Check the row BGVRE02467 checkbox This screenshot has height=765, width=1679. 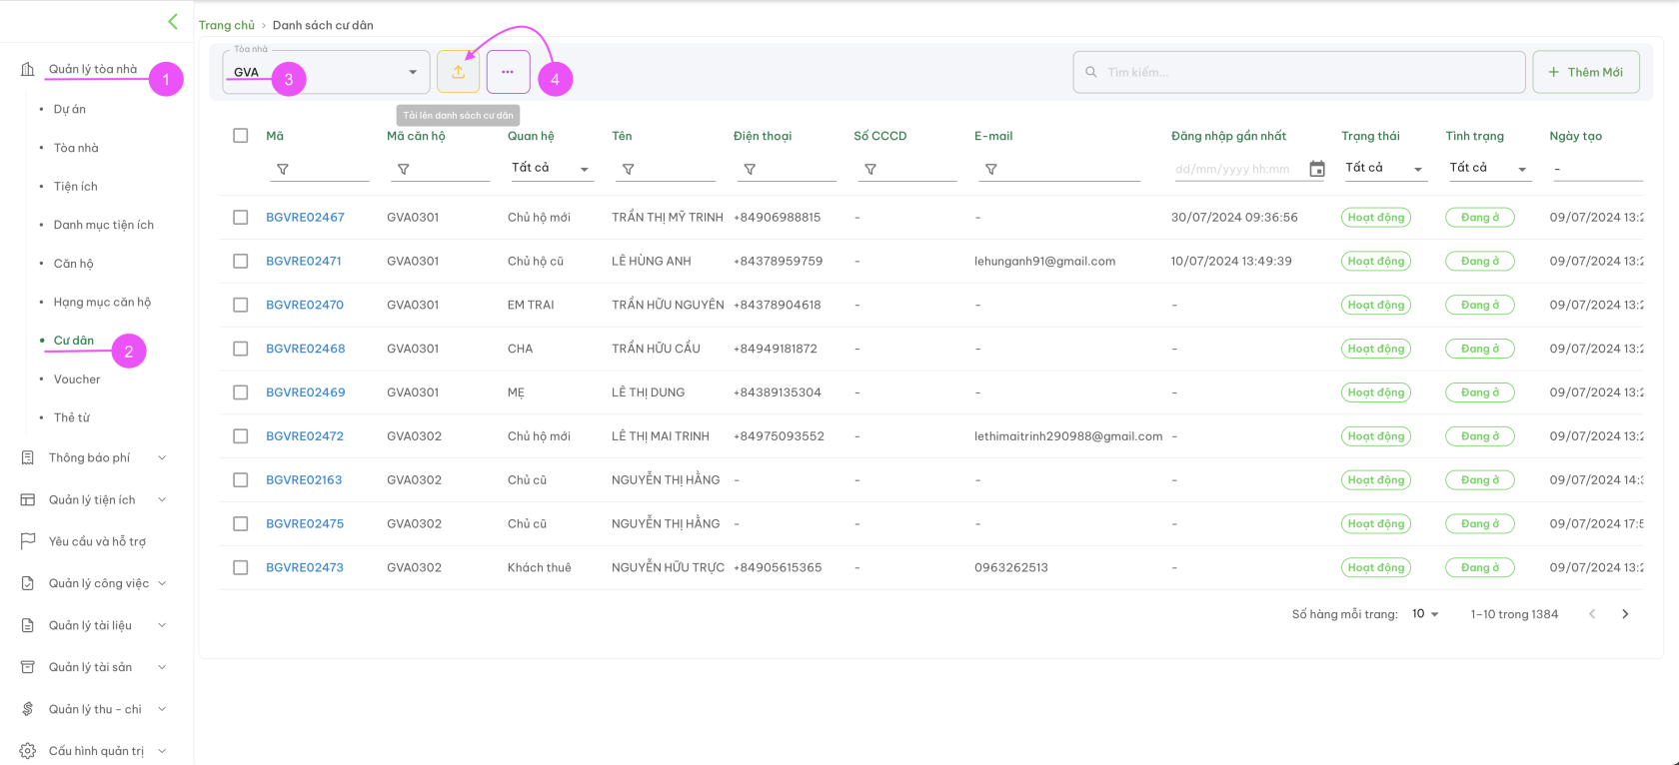tap(241, 217)
